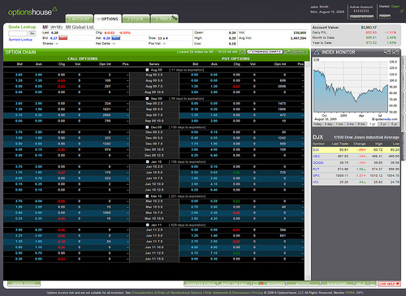Open the Live Help chat
The image size is (406, 296).
[389, 284]
